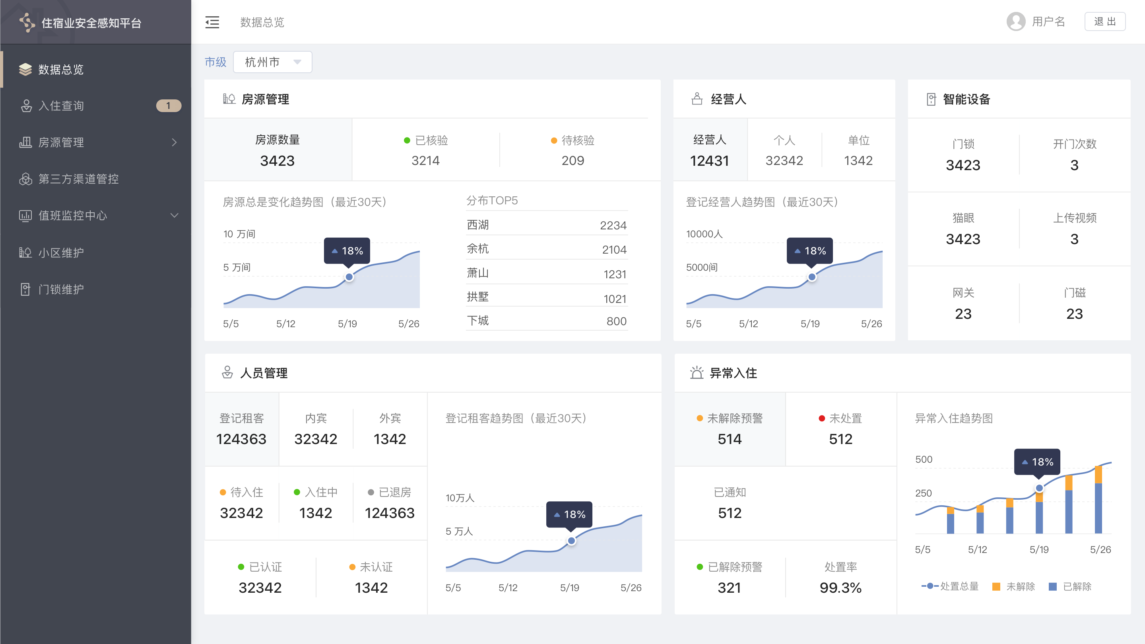Expand 值班监控中心 sidebar chevron
This screenshot has width=1145, height=644.
[174, 215]
